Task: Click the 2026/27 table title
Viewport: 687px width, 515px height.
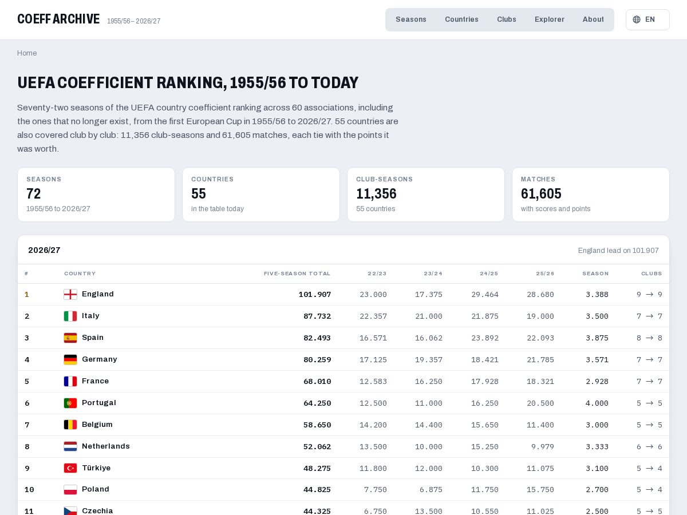Action: point(44,250)
